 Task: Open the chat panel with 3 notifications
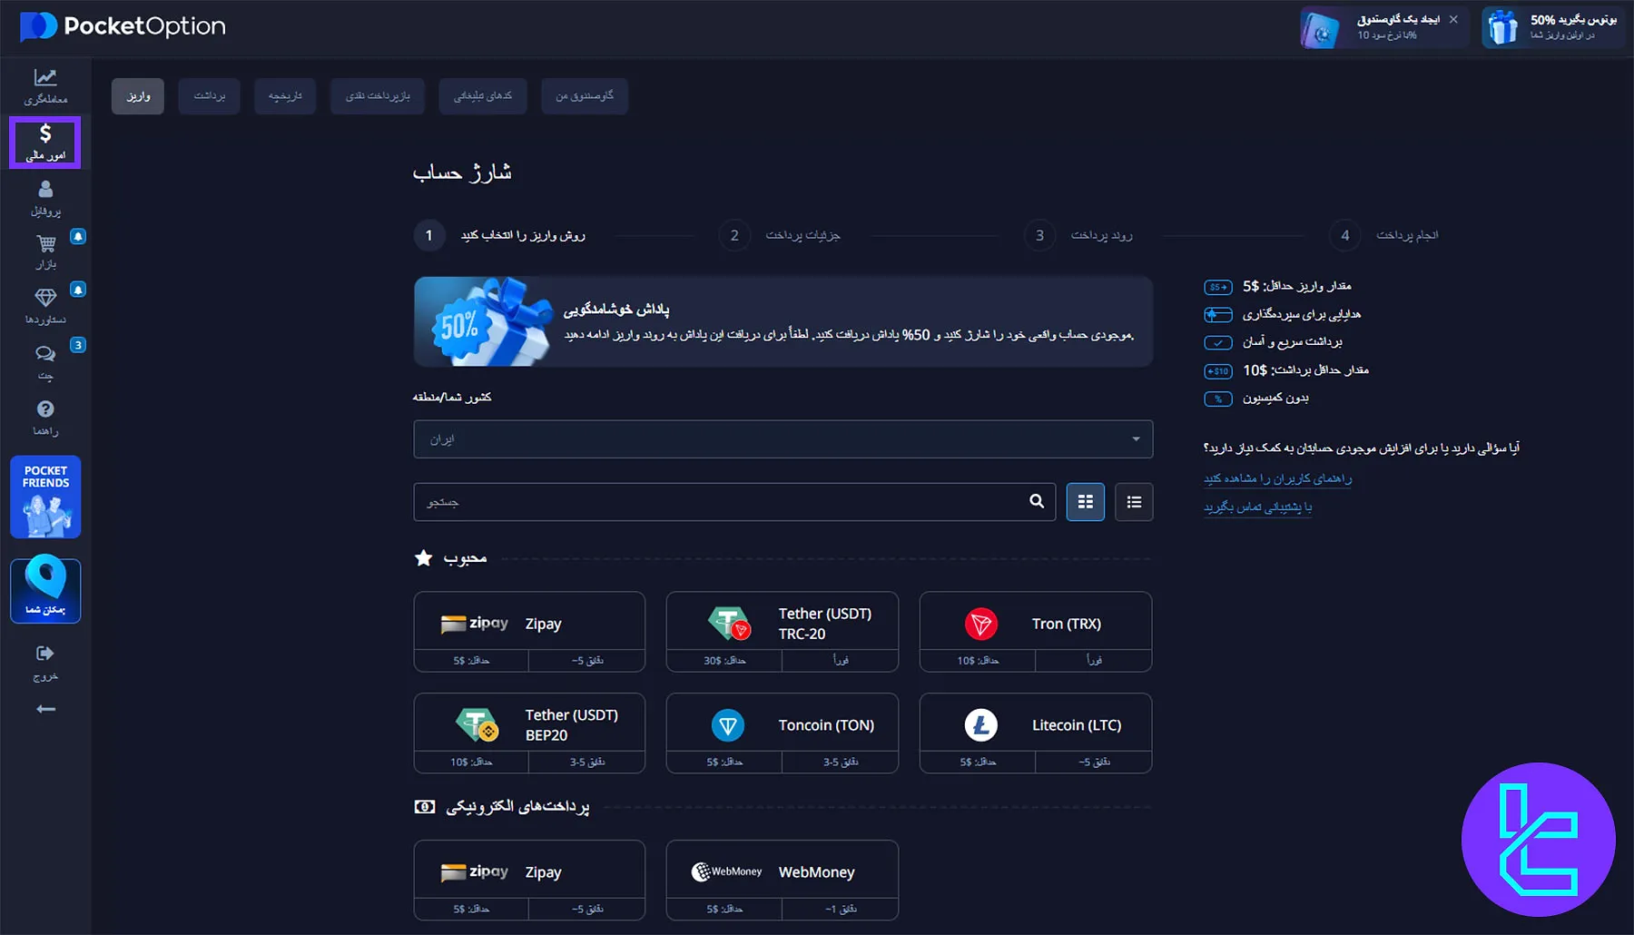(44, 361)
